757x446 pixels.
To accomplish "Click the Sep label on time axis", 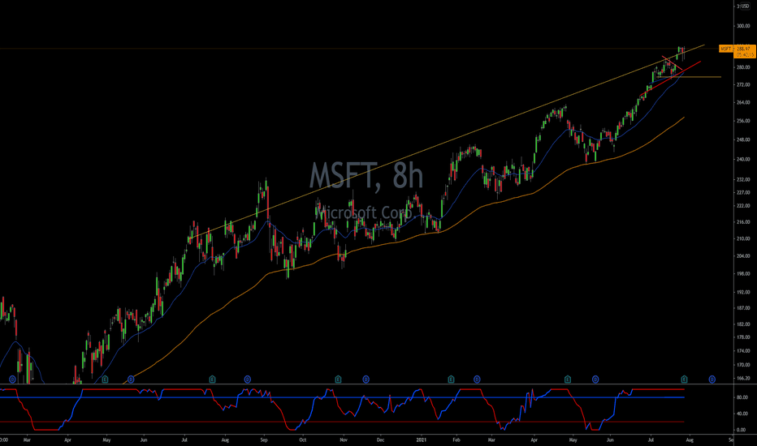I will 264,440.
